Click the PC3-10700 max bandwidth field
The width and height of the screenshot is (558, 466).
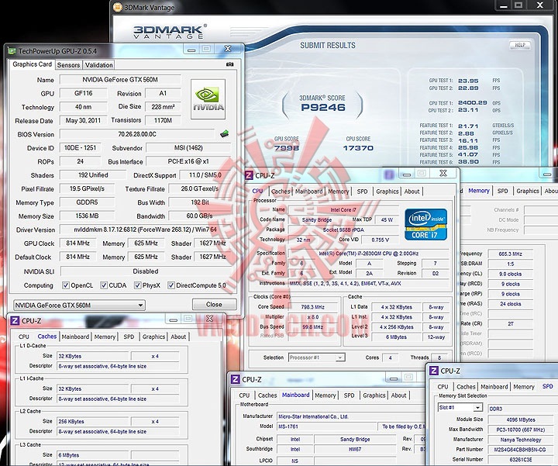click(x=520, y=430)
